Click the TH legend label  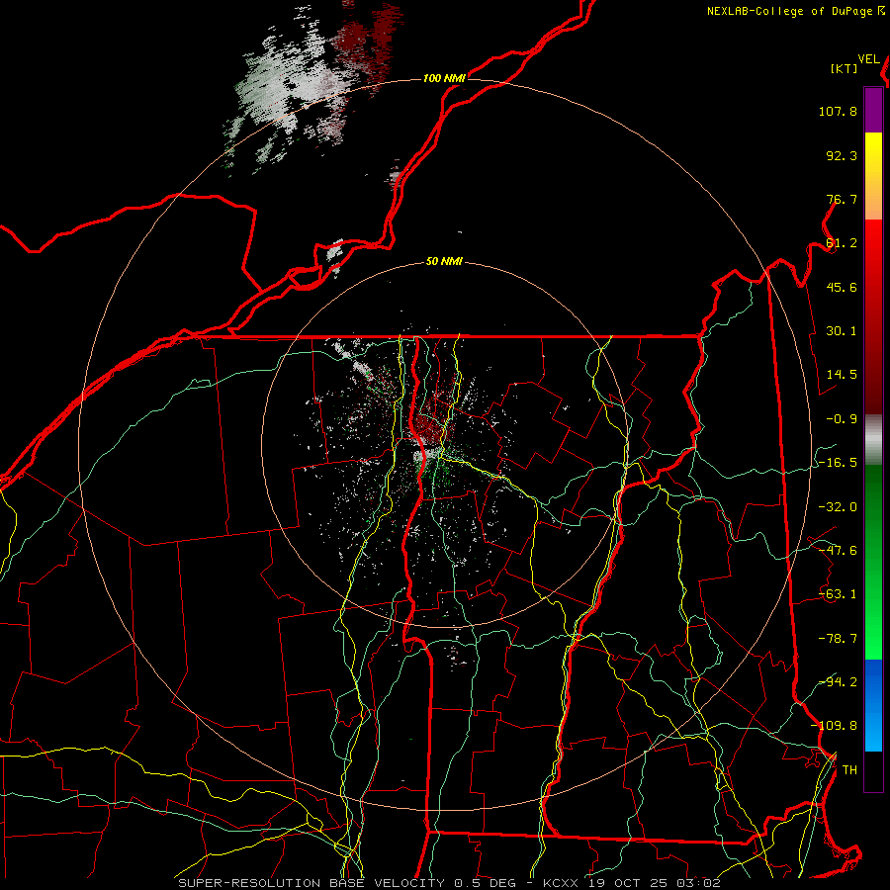[x=849, y=770]
